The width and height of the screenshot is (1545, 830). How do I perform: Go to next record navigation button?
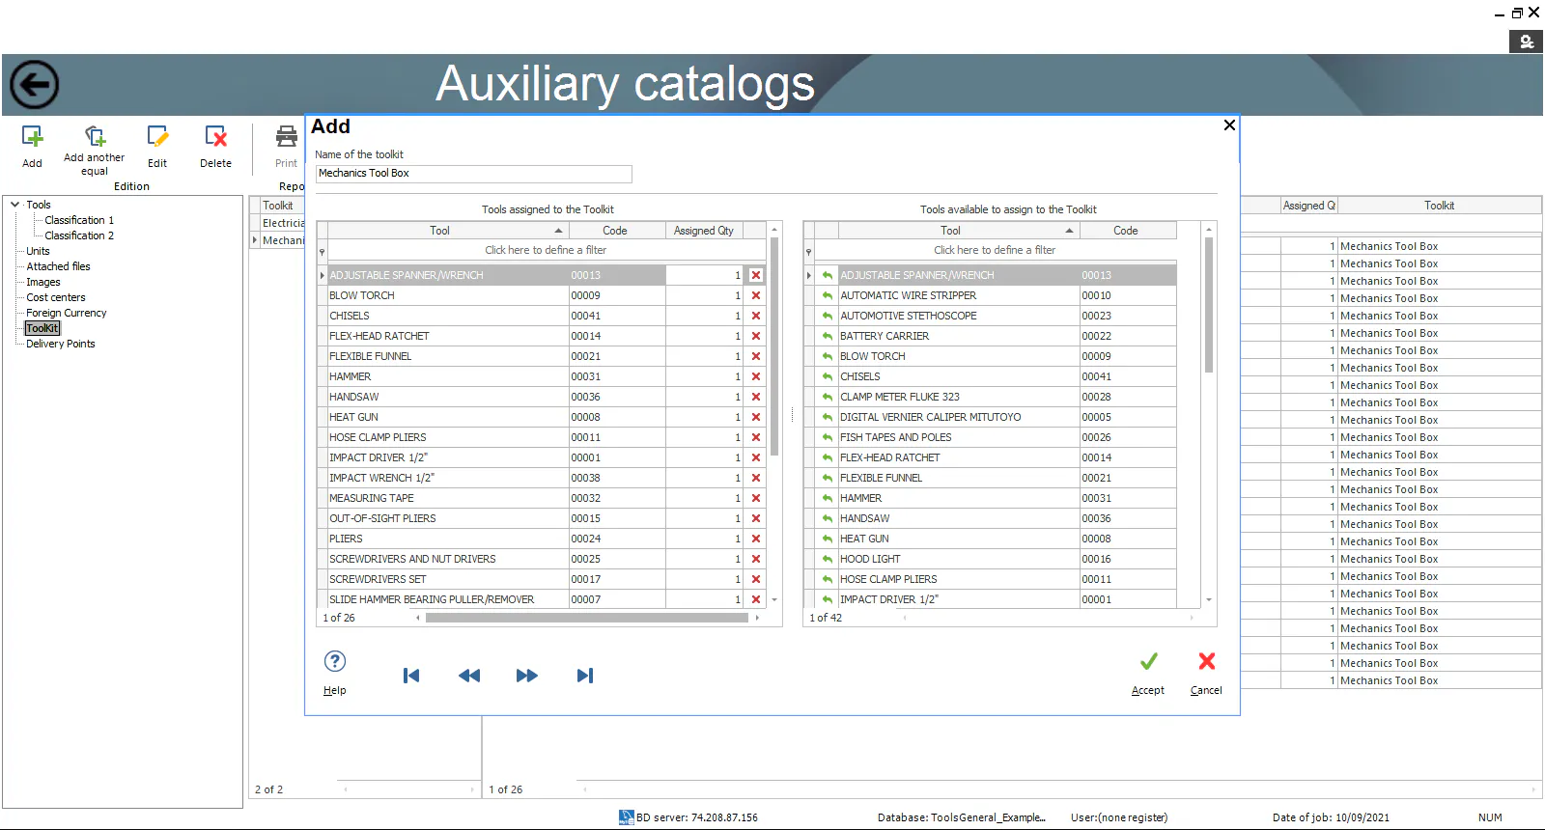tap(527, 676)
